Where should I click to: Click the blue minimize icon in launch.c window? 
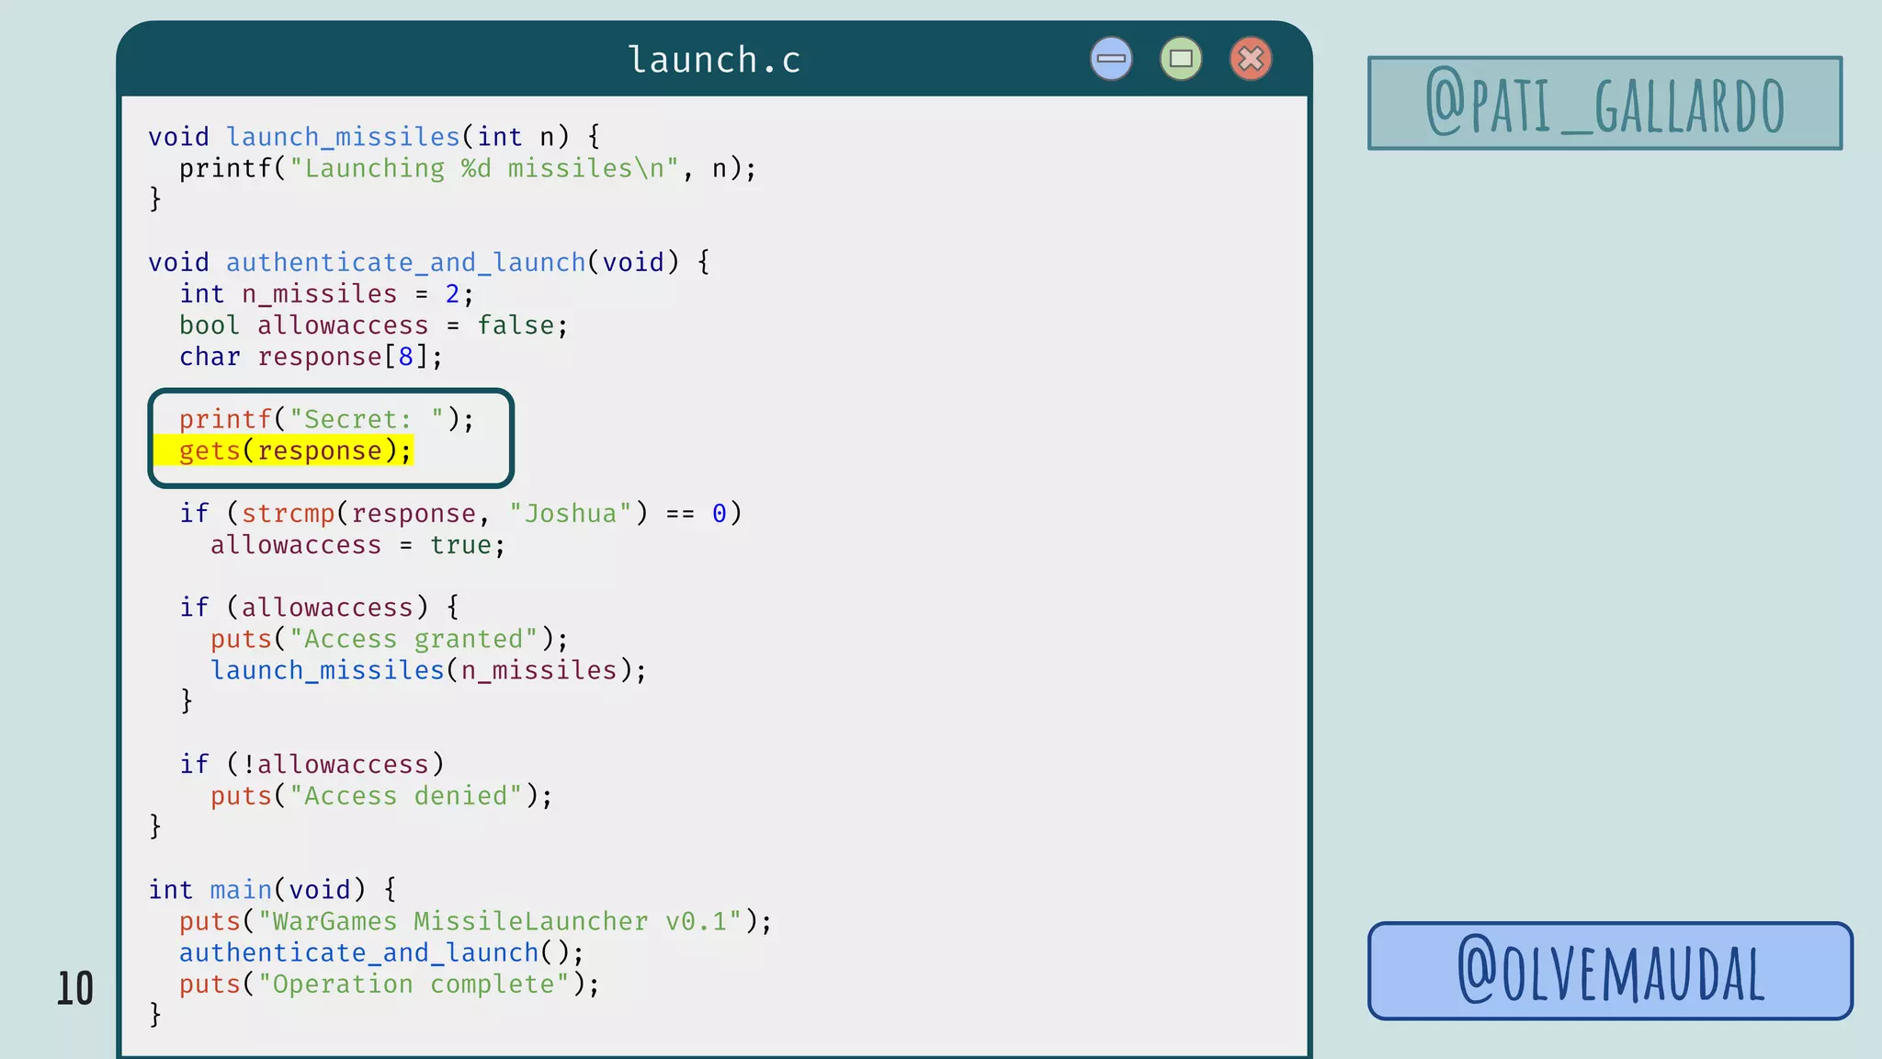(1111, 59)
